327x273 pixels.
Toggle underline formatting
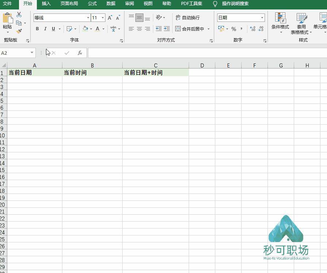click(x=53, y=28)
